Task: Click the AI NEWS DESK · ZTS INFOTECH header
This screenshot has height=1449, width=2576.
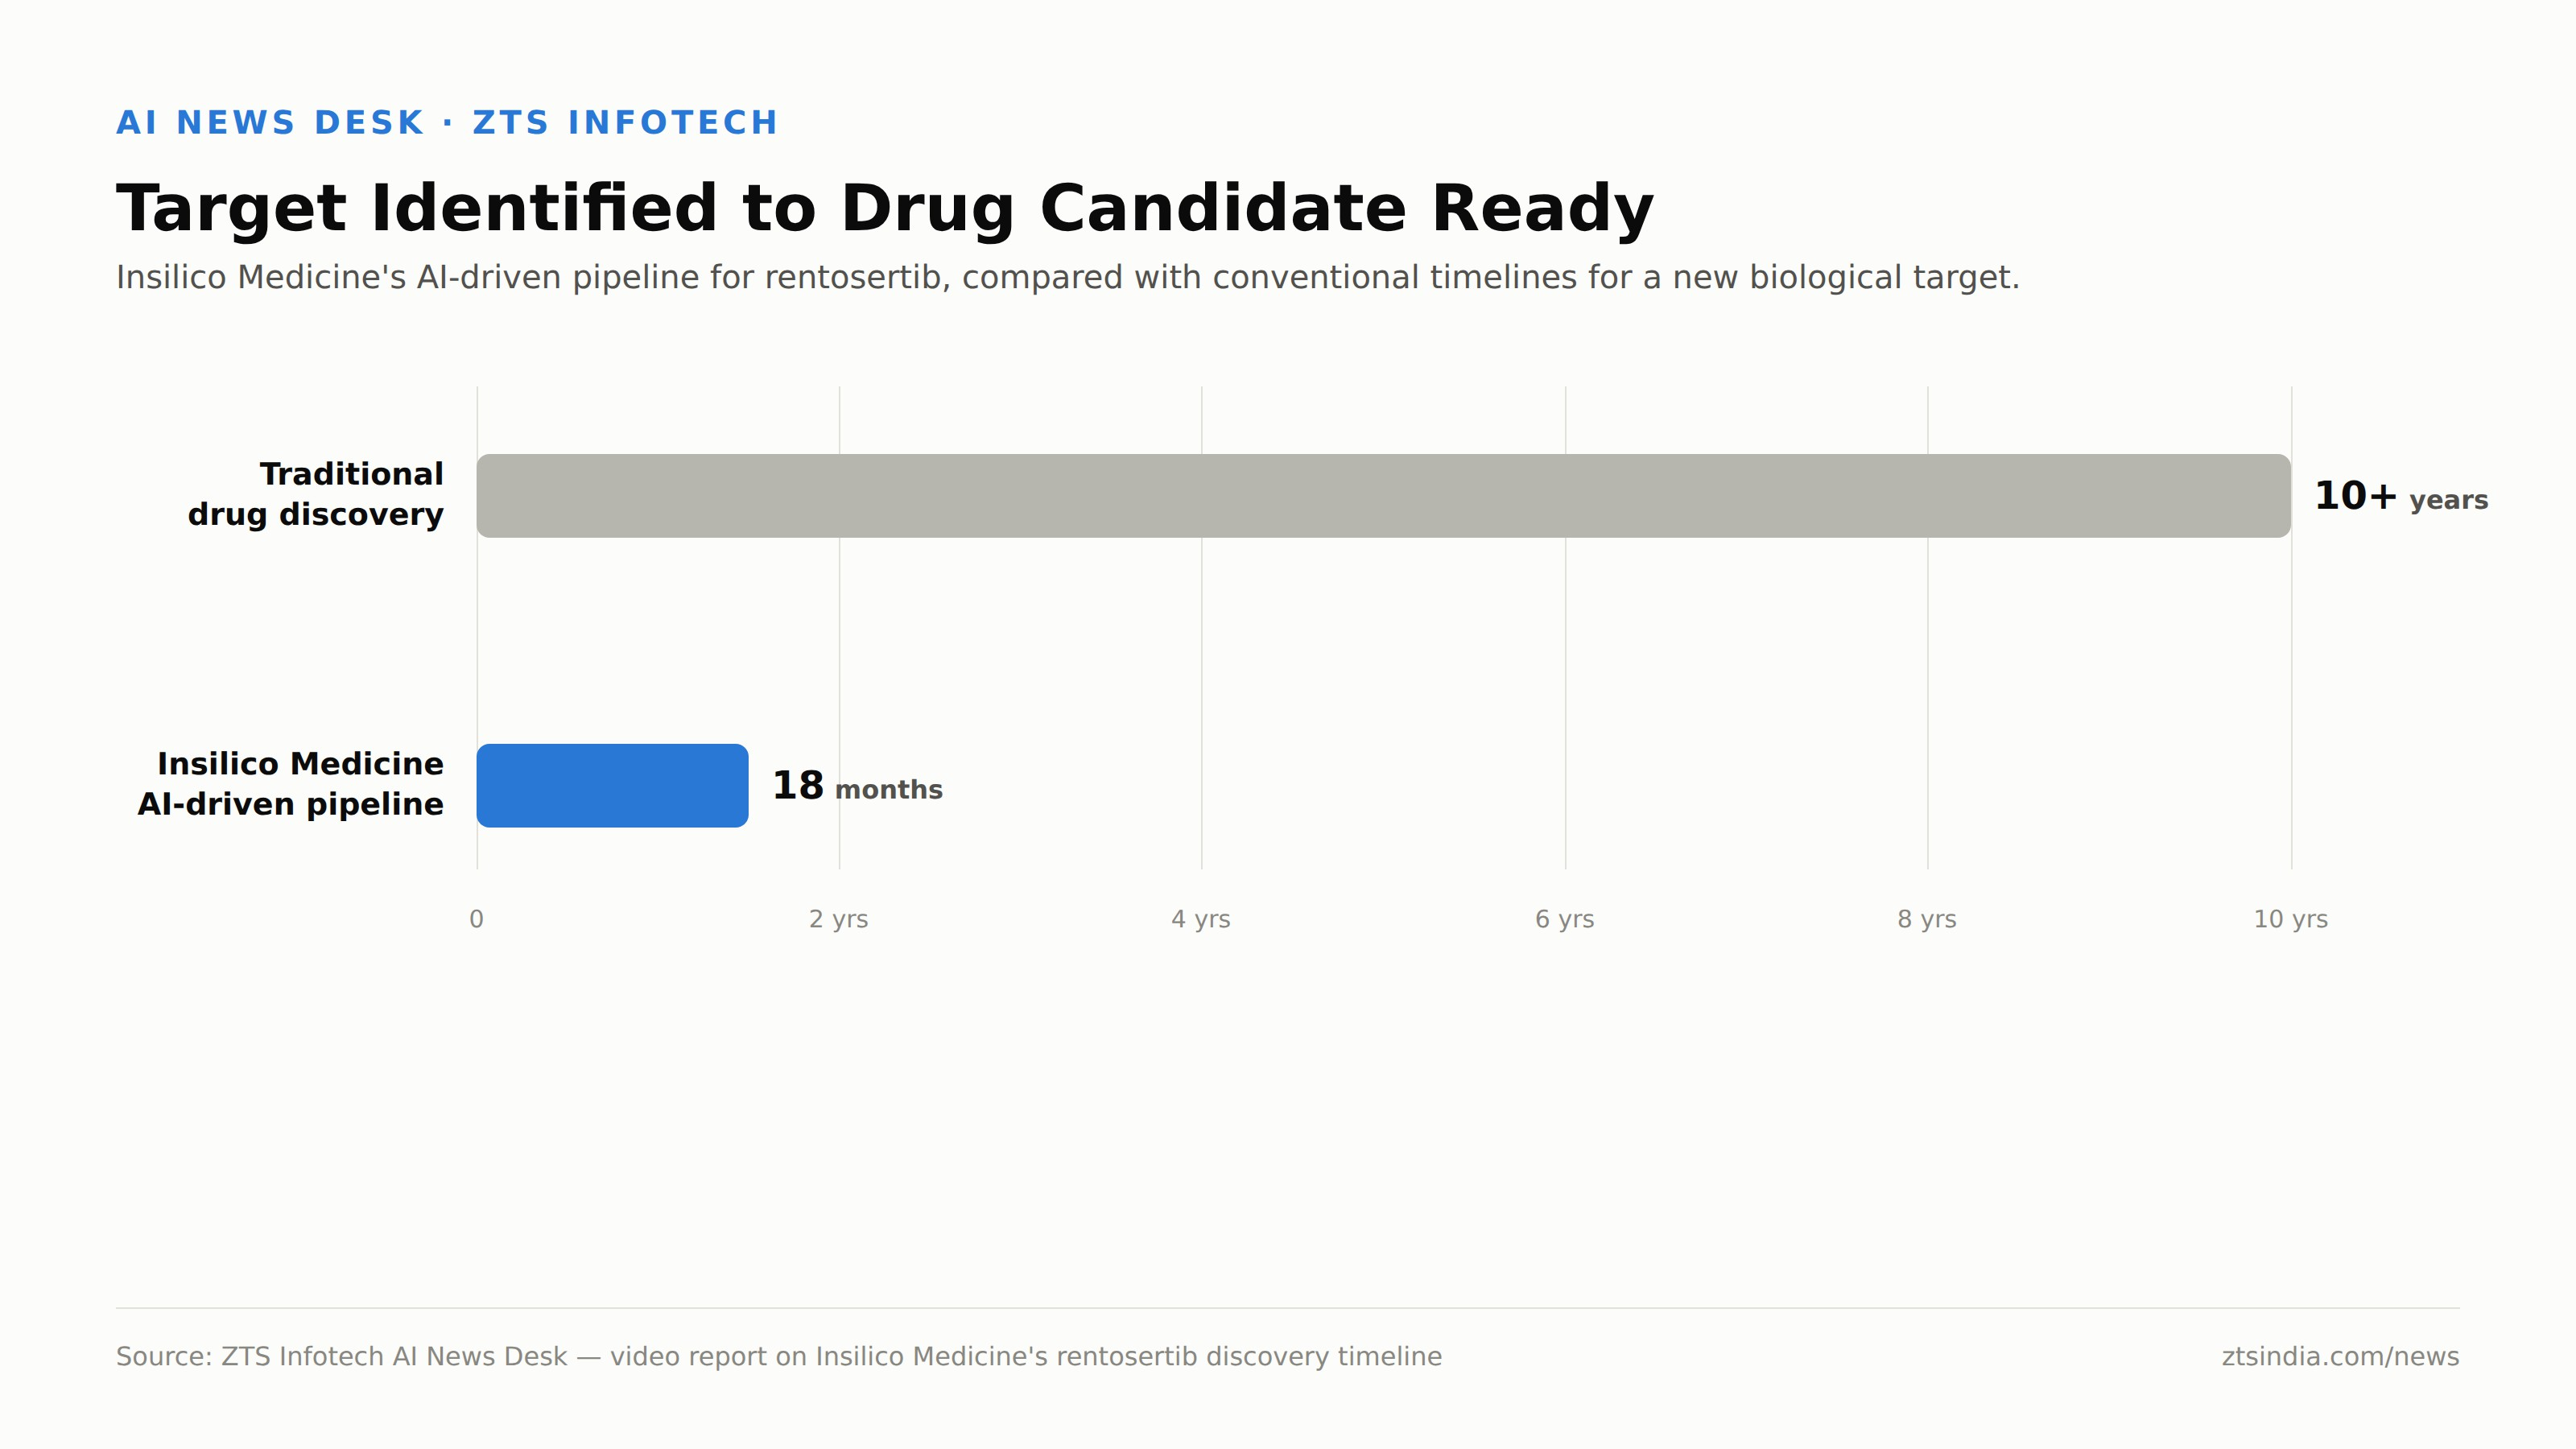Action: coord(447,122)
